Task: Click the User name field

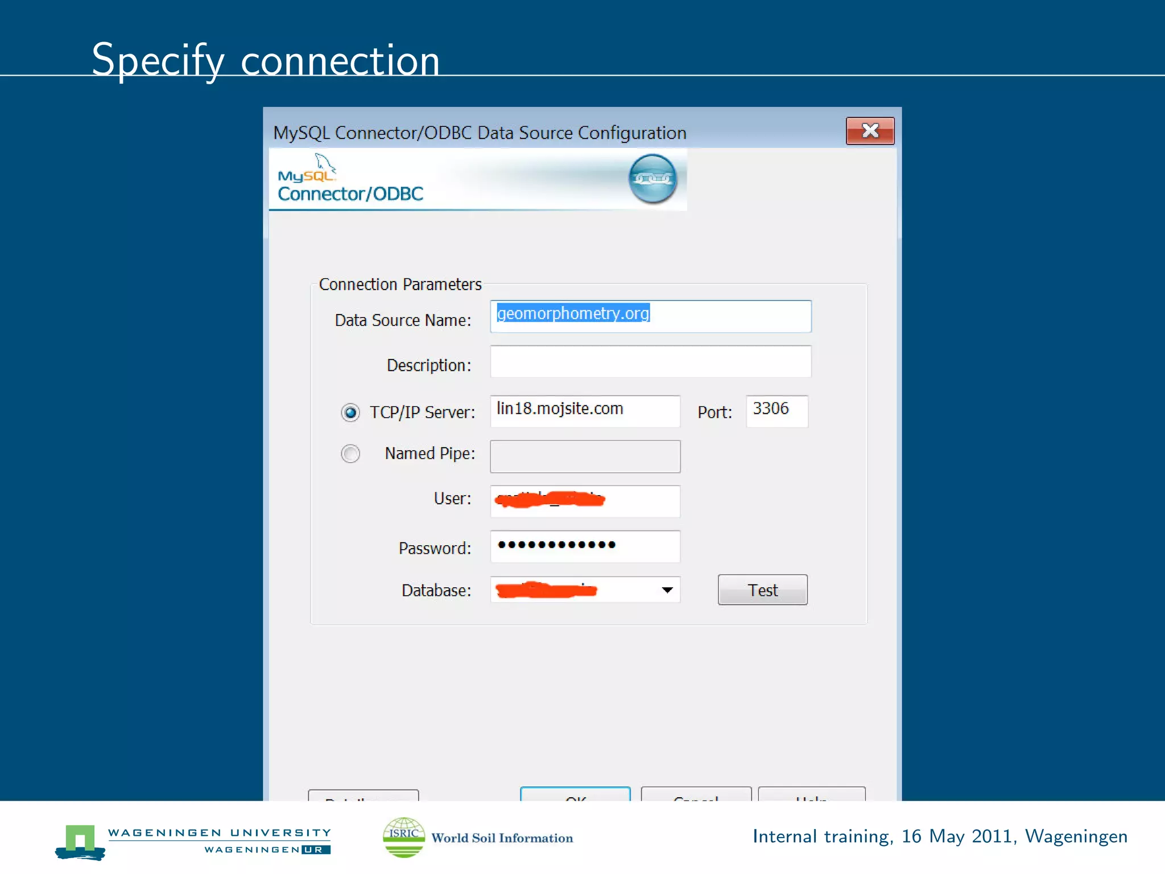Action: point(585,501)
